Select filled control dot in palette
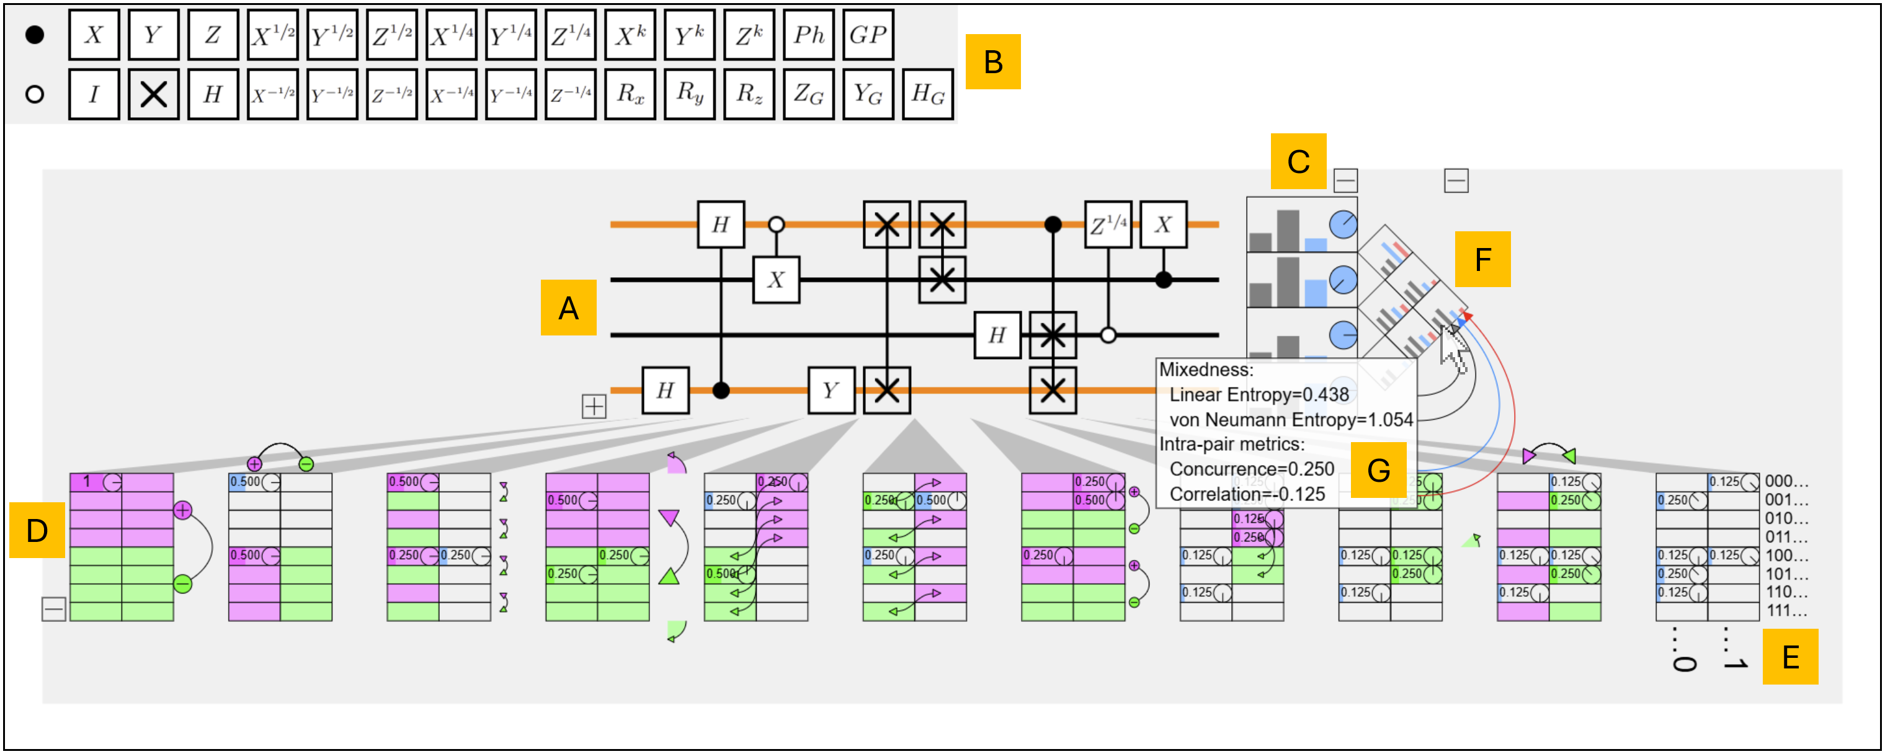The image size is (1885, 754). coord(34,34)
